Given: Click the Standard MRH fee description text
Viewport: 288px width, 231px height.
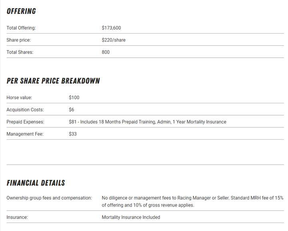Looking at the screenshot, I should [x=192, y=201].
